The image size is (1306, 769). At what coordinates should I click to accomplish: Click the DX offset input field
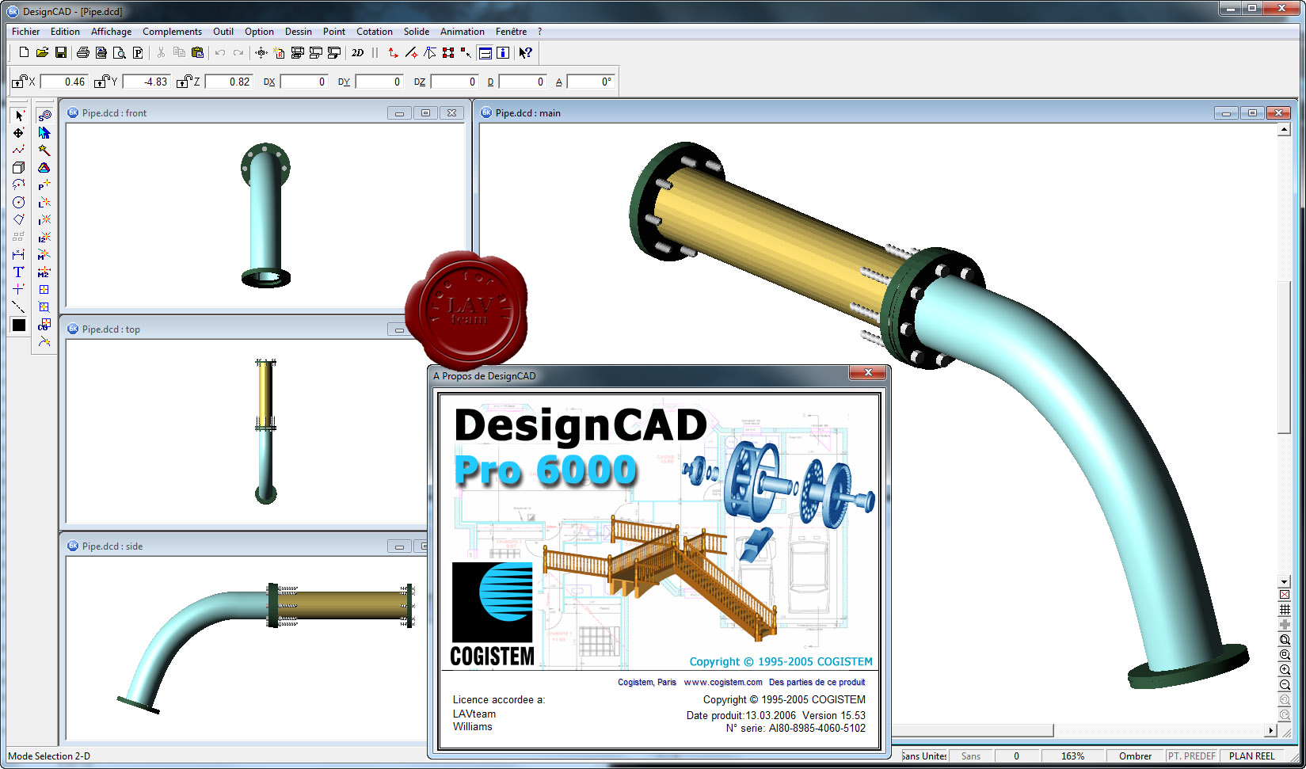click(x=304, y=82)
